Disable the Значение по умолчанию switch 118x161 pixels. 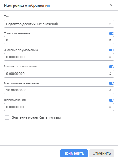(111, 50)
